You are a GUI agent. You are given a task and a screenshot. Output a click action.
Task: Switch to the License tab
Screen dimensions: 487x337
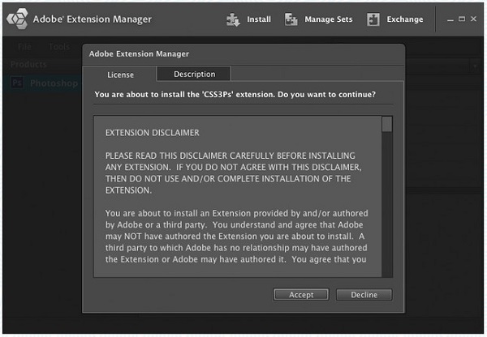[x=120, y=75]
